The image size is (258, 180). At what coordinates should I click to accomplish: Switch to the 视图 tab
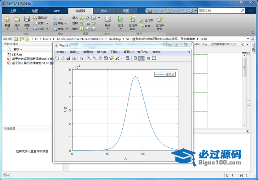pos(126,11)
